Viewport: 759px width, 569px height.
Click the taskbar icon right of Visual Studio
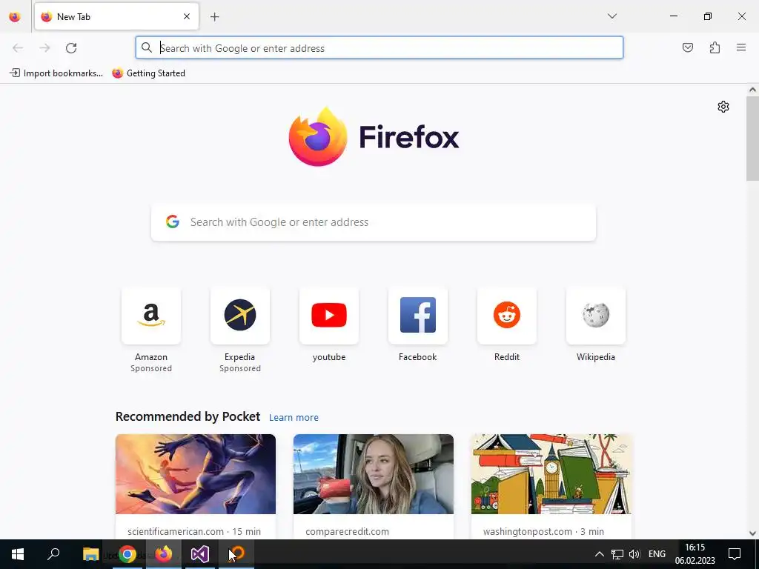236,554
